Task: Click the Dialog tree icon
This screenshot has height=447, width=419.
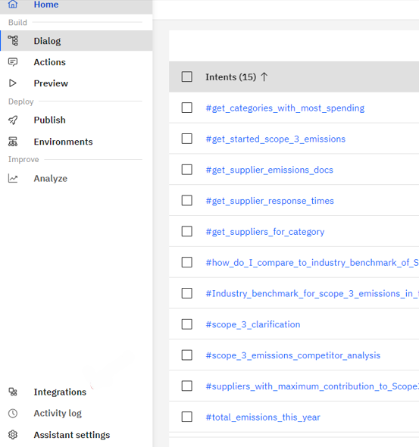Action: click(x=13, y=41)
